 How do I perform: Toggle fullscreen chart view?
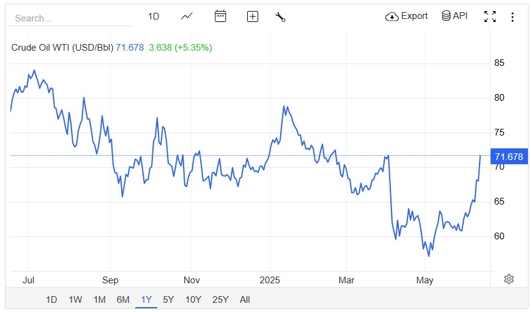(x=490, y=16)
